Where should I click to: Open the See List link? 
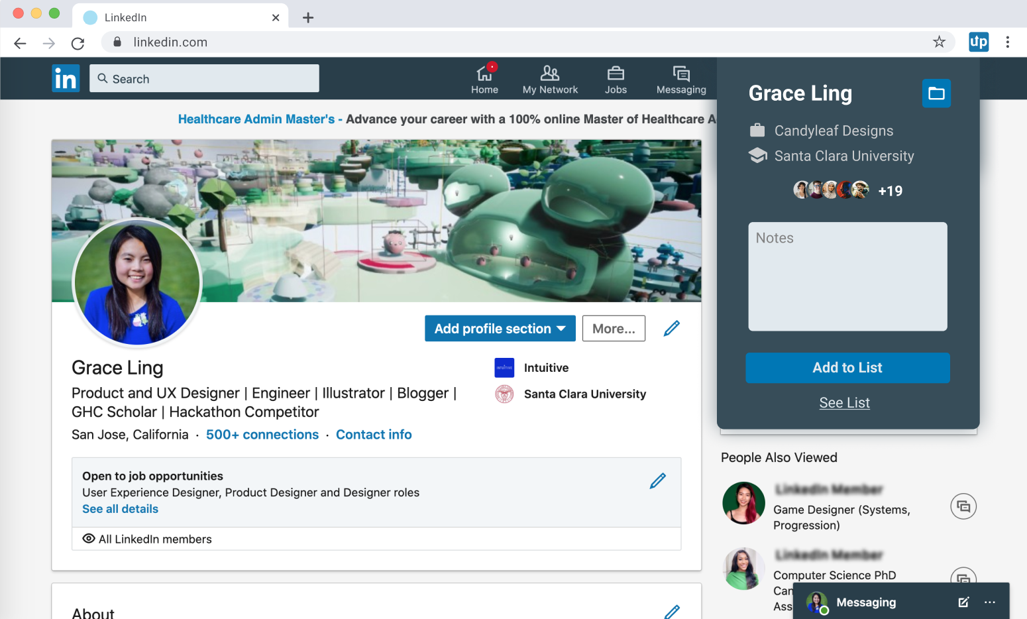(x=844, y=403)
